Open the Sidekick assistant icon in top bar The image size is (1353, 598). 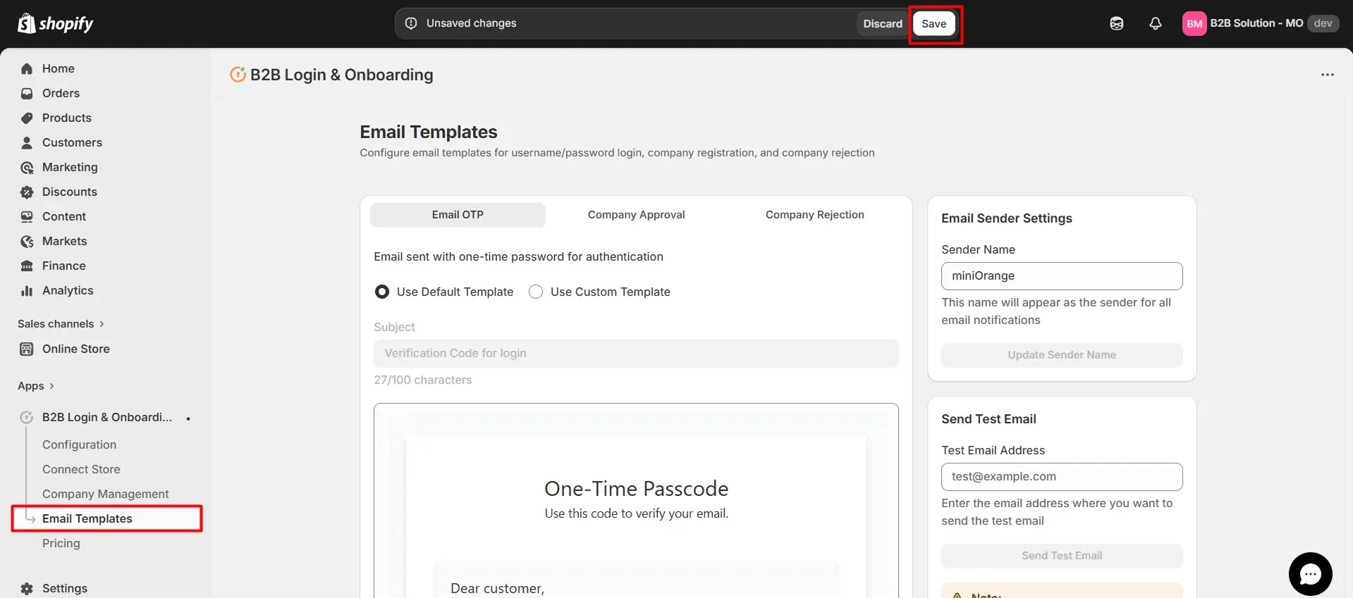1117,23
